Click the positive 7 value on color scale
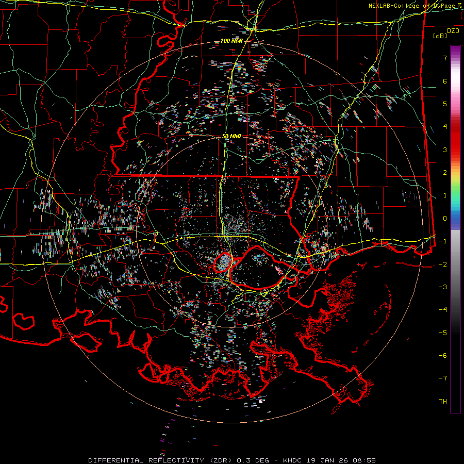Viewport: 464px width, 464px height. click(445, 58)
